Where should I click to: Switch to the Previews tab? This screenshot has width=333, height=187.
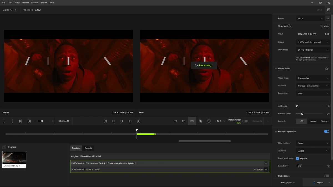(x=76, y=148)
